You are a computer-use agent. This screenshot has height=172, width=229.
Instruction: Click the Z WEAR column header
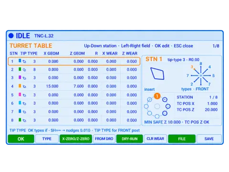(x=130, y=54)
